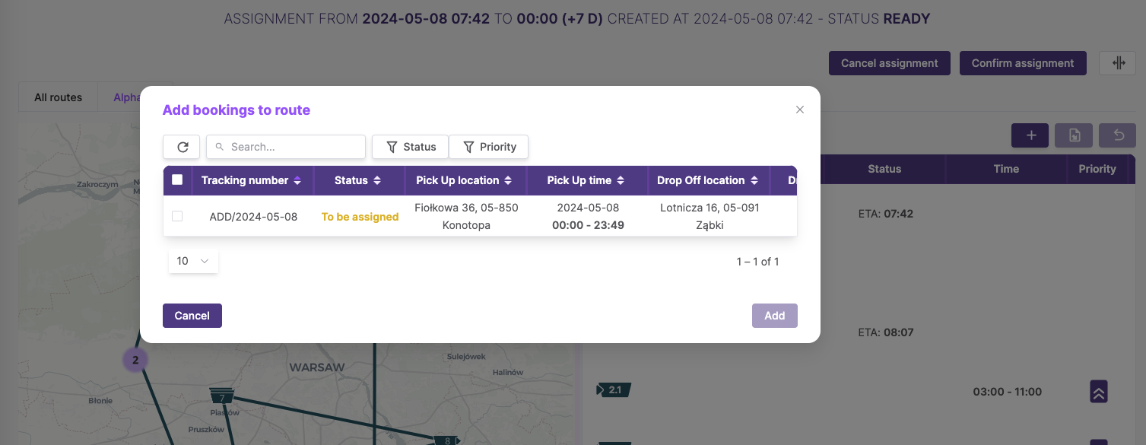The image size is (1146, 445).
Task: Click the Confirm assignment button
Action: coord(1023,63)
